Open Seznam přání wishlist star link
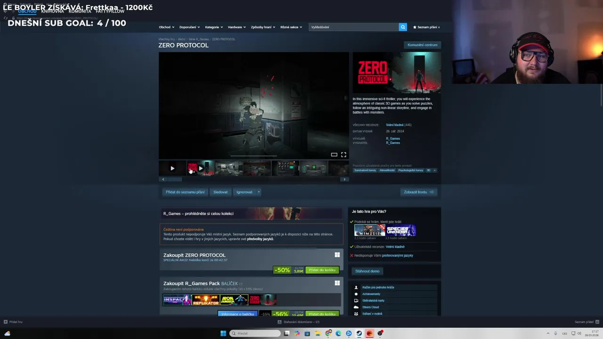The width and height of the screenshot is (603, 339). [426, 27]
